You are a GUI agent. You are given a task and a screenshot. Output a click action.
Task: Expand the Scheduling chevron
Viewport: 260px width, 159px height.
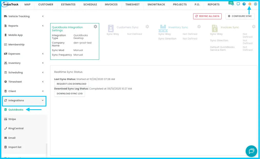[x=43, y=72]
